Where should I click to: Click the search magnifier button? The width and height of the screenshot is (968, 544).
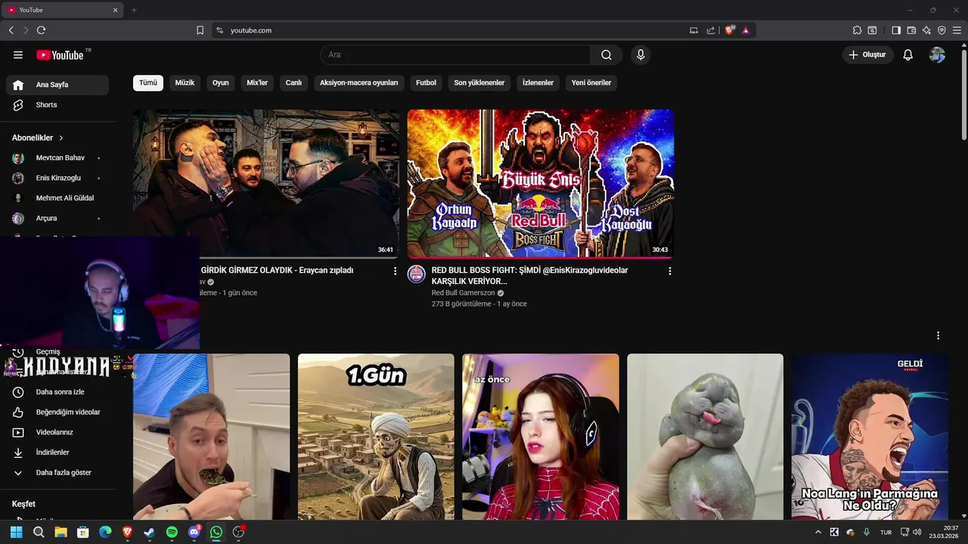[x=607, y=55]
